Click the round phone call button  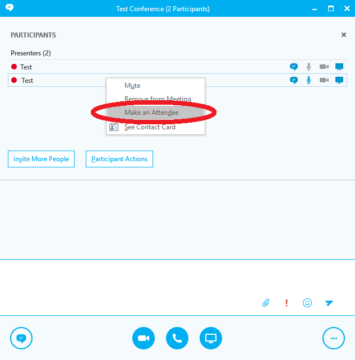(x=177, y=338)
